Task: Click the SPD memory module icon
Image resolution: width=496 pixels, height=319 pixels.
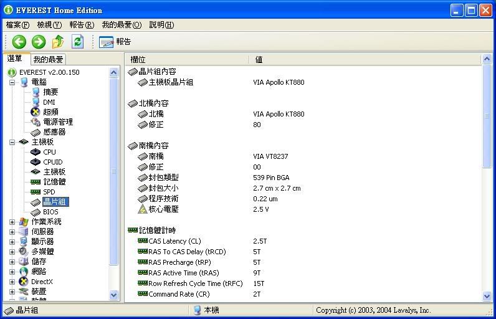Action: pyautogui.click(x=36, y=192)
